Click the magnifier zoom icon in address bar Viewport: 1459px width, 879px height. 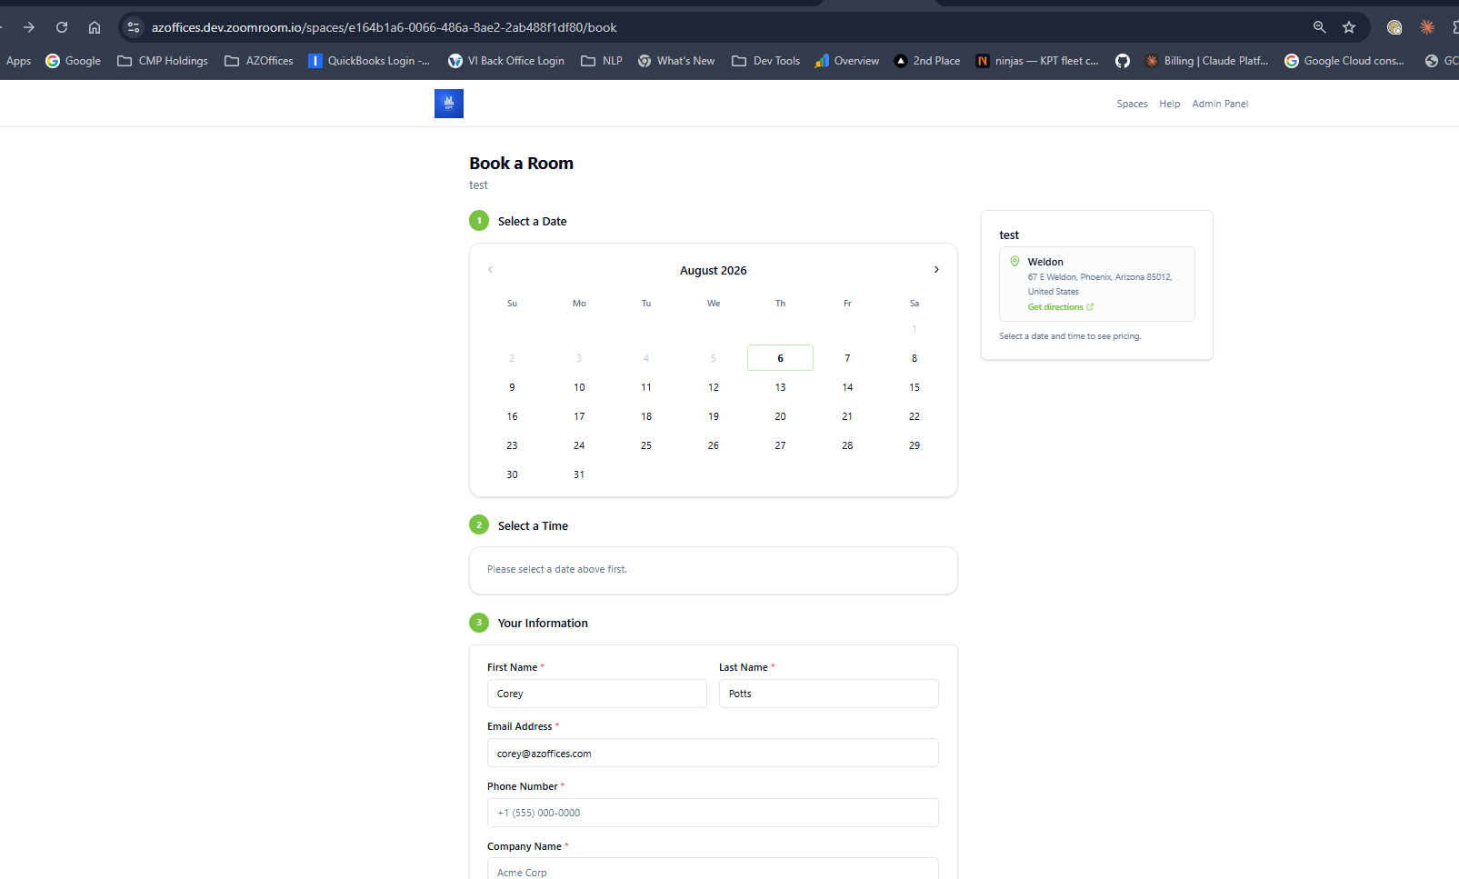1320,27
